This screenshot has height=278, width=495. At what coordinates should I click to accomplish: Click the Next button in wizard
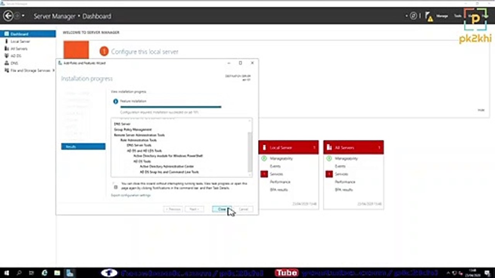pos(194,209)
